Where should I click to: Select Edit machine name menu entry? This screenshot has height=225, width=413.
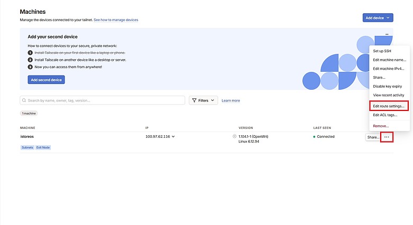click(x=389, y=60)
